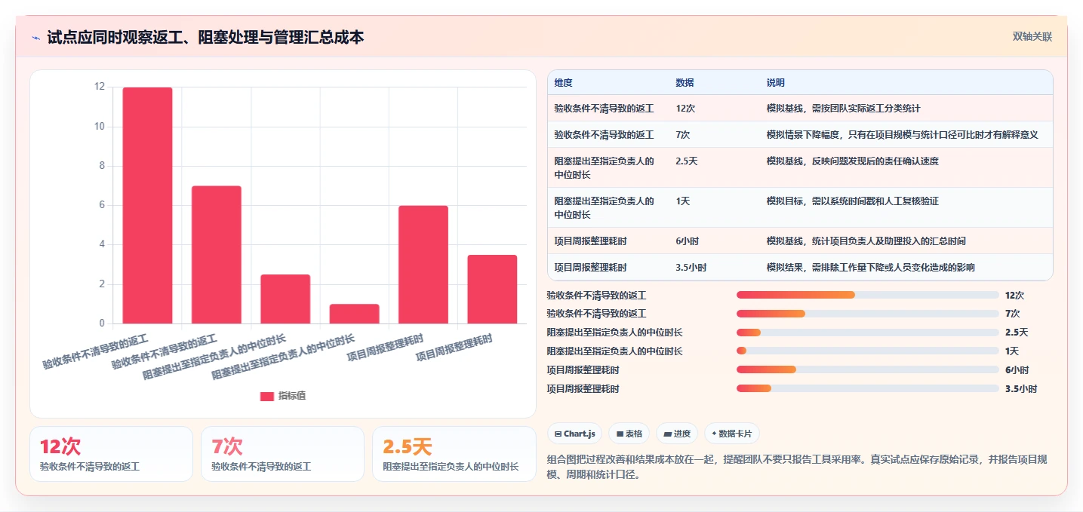The width and height of the screenshot is (1083, 512).
Task: Click the lightning icon beside the panel title
Action: point(36,38)
